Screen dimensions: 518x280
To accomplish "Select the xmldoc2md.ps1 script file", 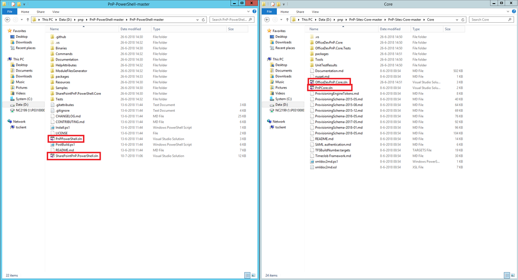I will pos(326,161).
